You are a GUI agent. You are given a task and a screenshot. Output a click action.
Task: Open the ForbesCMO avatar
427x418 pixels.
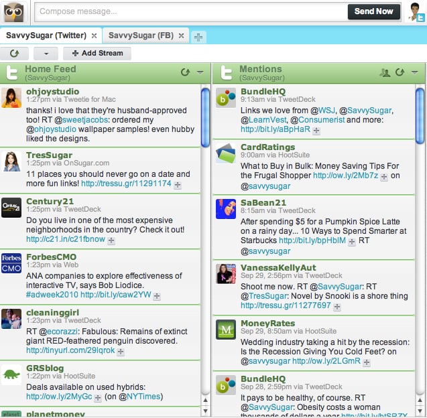[x=11, y=263]
